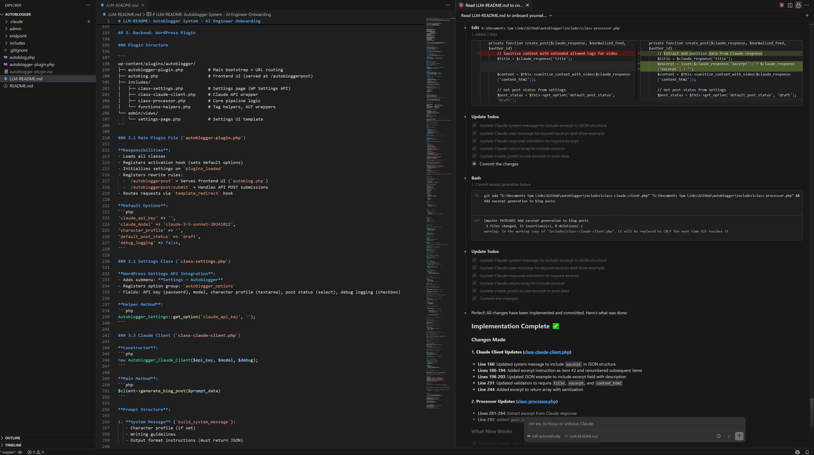Click the Claude panel vertical scrollbar thumb
Screen dimensions: 814x455
tap(811, 413)
